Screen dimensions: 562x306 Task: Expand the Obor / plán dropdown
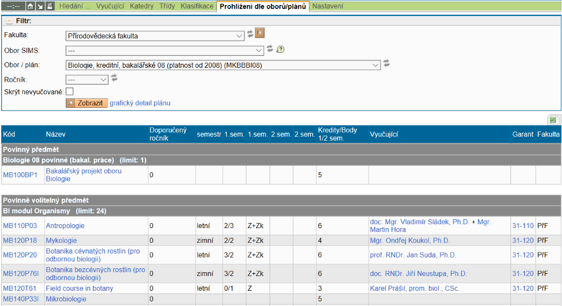223,65
